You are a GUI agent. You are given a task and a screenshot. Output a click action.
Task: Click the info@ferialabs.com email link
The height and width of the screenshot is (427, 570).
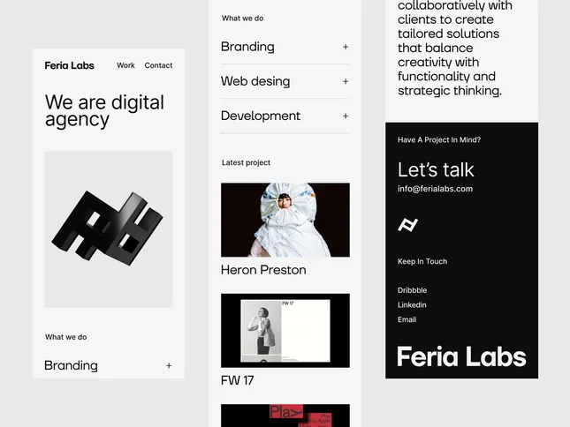(435, 189)
